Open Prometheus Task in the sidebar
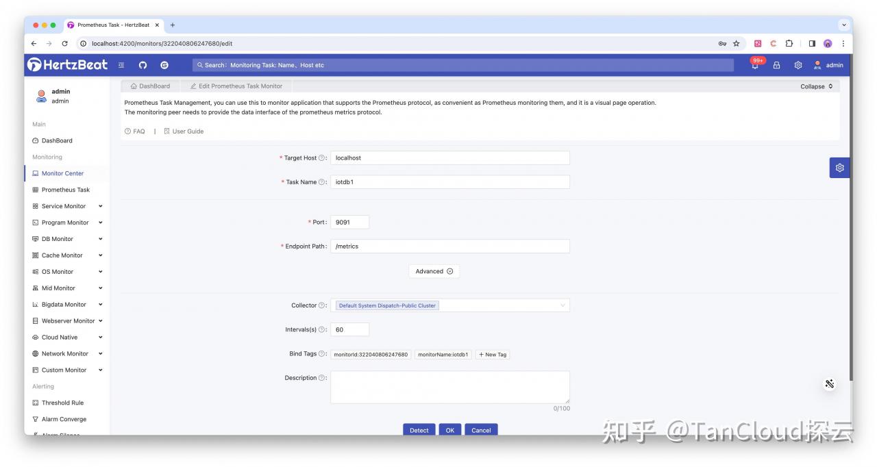 (x=67, y=190)
